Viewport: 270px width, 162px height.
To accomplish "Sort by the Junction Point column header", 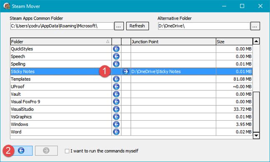I will 173,42.
